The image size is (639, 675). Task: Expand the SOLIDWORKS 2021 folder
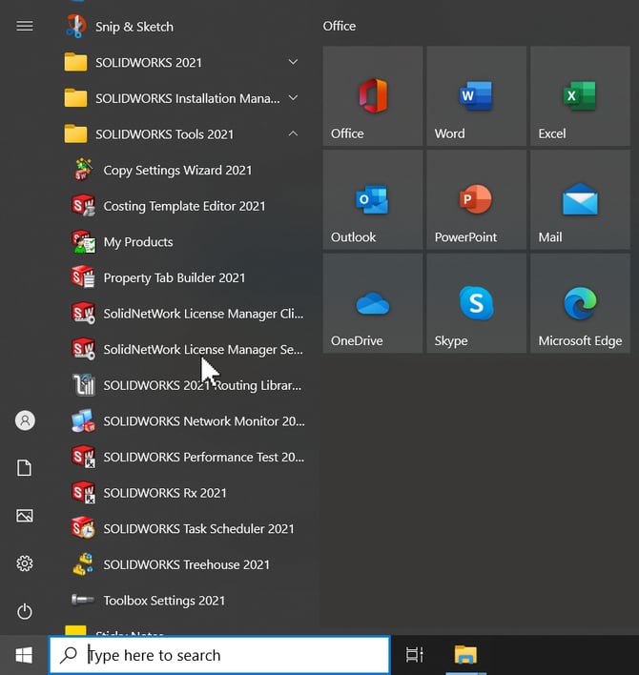click(x=181, y=63)
